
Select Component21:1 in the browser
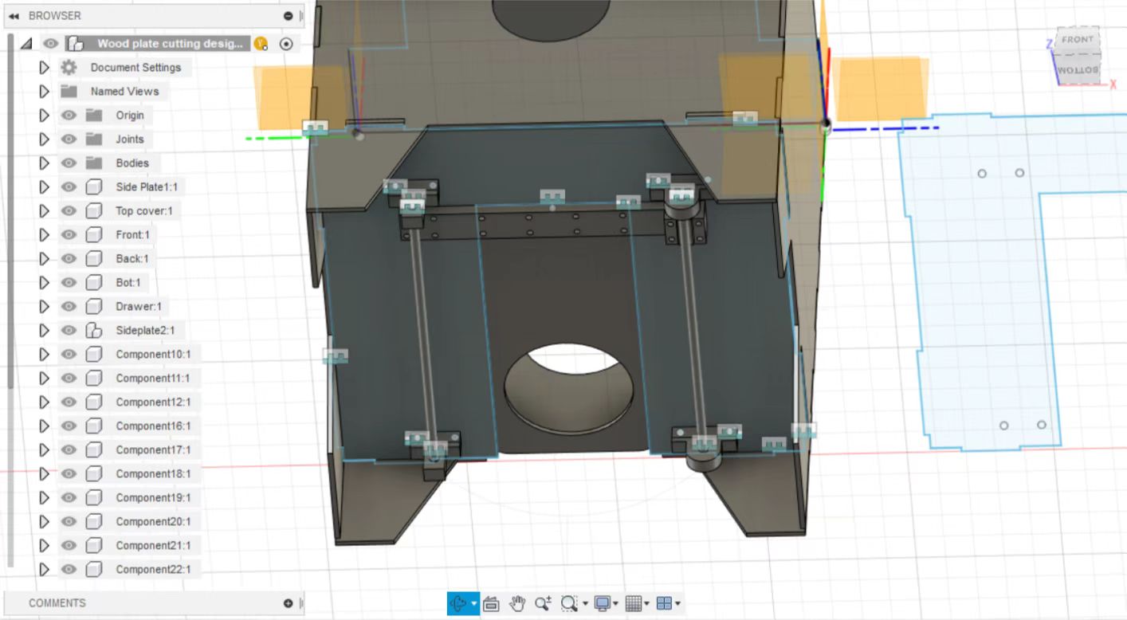[x=153, y=545]
